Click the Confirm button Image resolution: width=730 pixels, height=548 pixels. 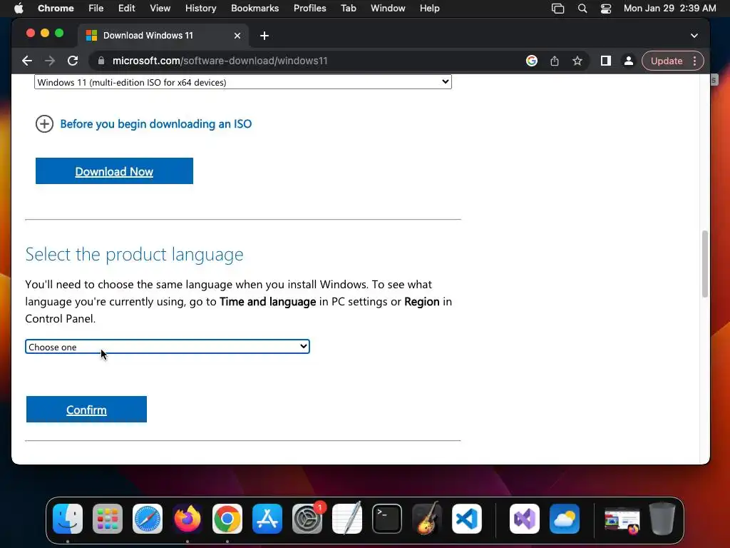pyautogui.click(x=86, y=409)
